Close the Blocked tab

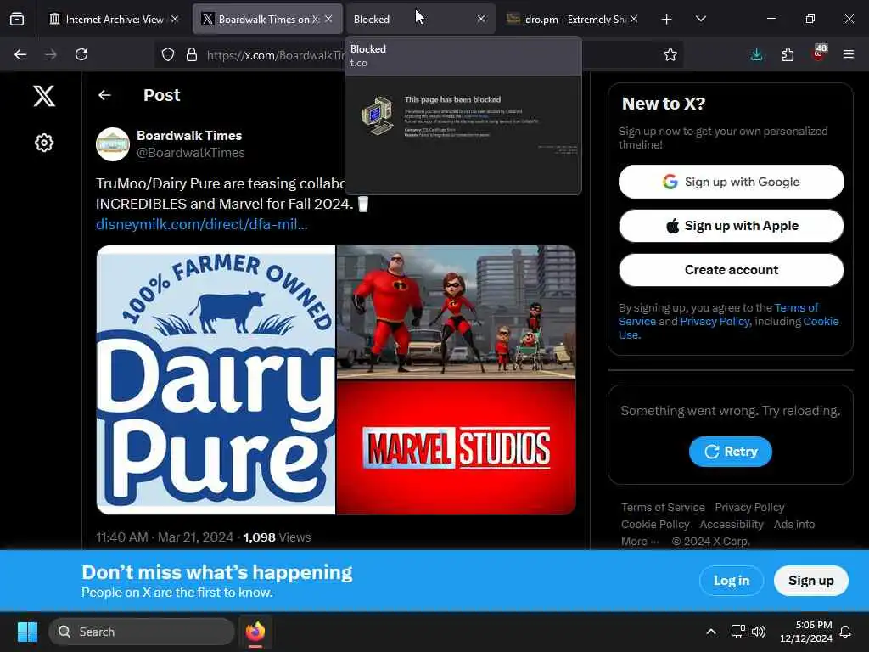[481, 19]
